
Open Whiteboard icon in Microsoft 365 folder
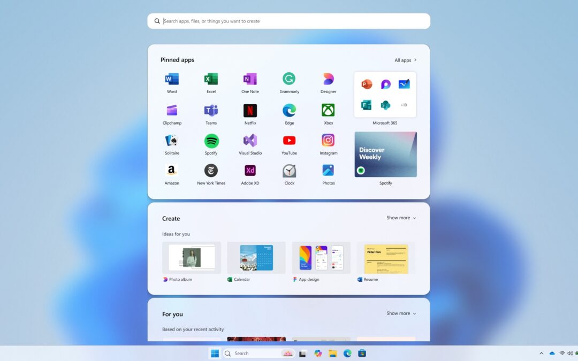click(404, 85)
